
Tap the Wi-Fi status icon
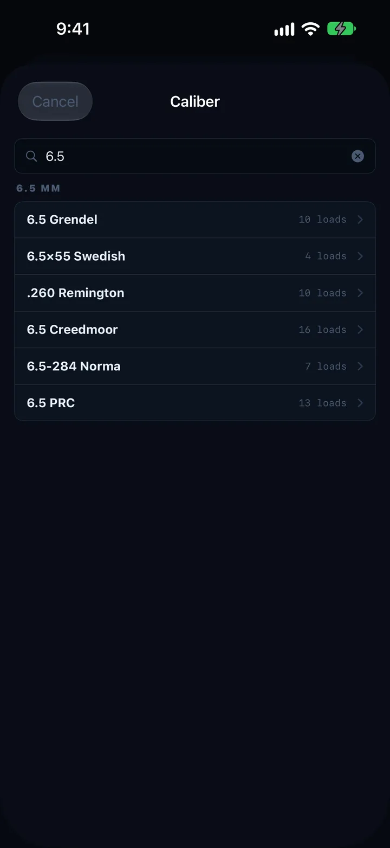coord(310,29)
